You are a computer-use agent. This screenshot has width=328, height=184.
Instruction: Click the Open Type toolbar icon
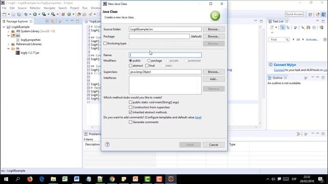79,14
